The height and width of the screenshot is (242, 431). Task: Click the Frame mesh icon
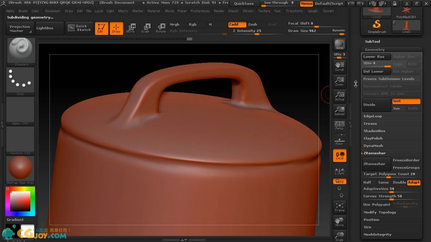click(339, 207)
